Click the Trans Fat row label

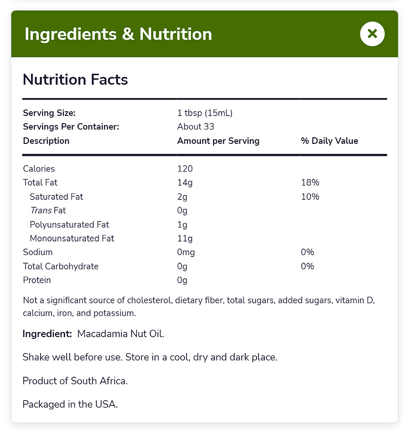[48, 210]
